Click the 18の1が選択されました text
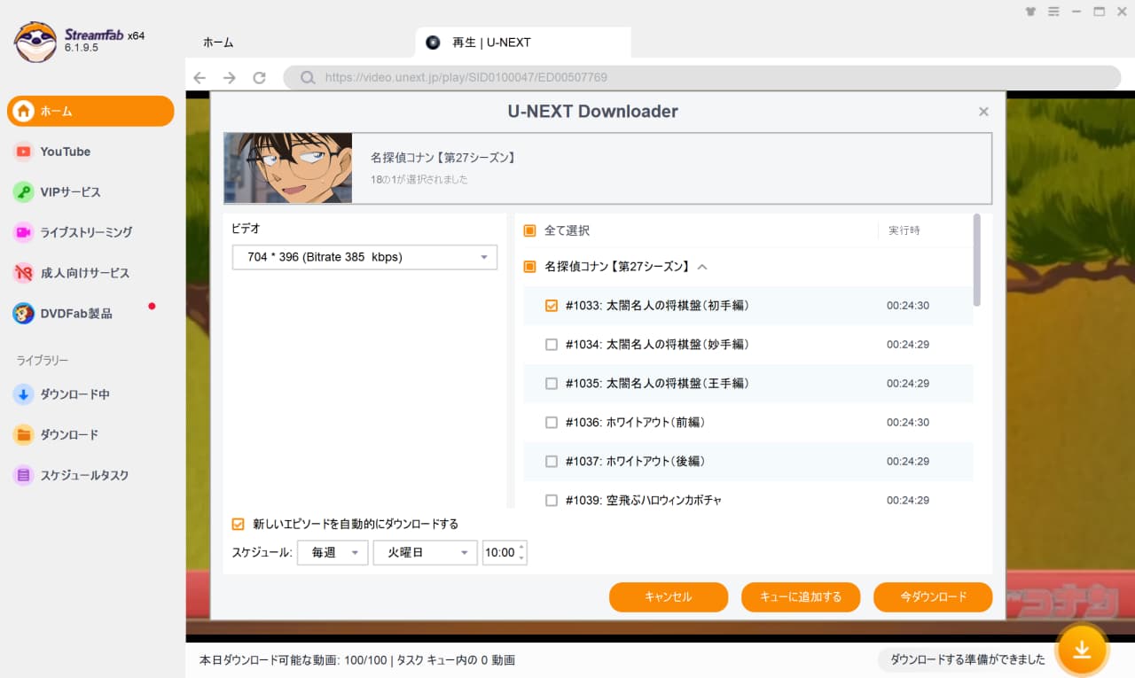1135x678 pixels. click(419, 180)
